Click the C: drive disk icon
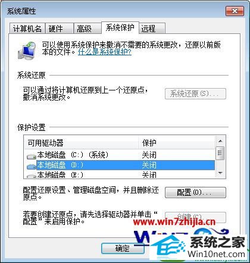This screenshot has width=250, height=263. click(31, 156)
